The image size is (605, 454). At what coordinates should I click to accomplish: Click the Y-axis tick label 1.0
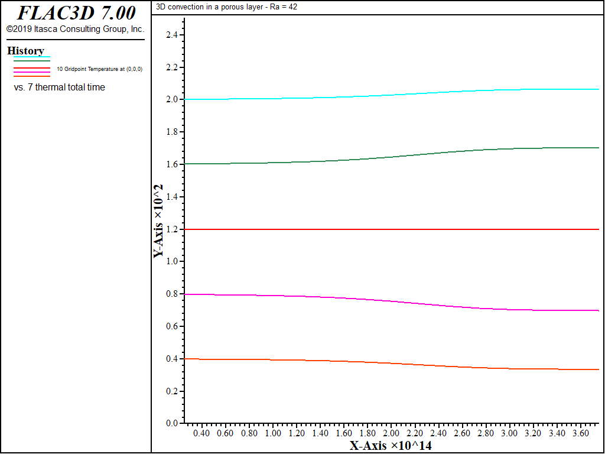click(x=172, y=261)
